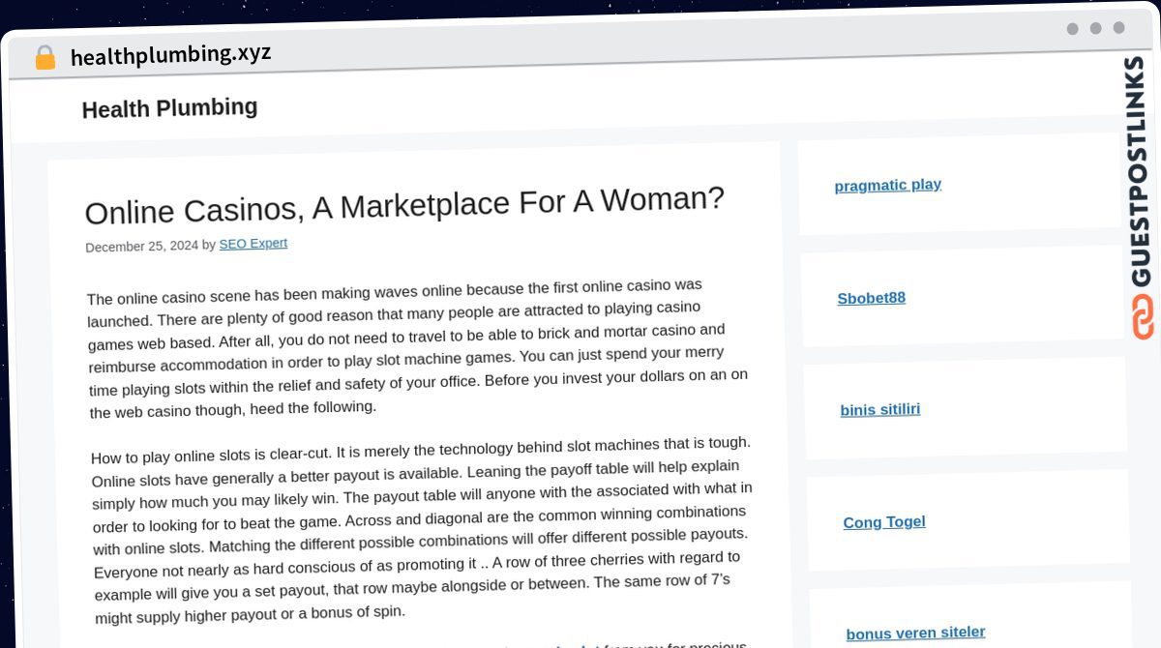Open the Health Plumbing site title

(169, 108)
